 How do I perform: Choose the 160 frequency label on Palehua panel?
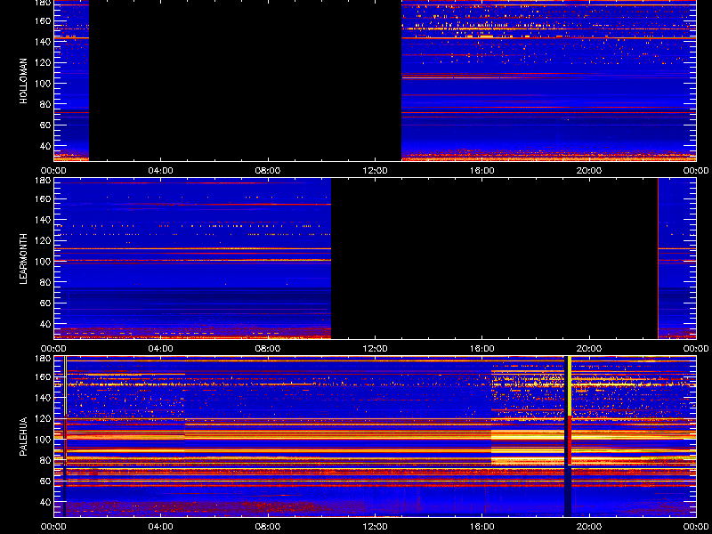pos(42,376)
